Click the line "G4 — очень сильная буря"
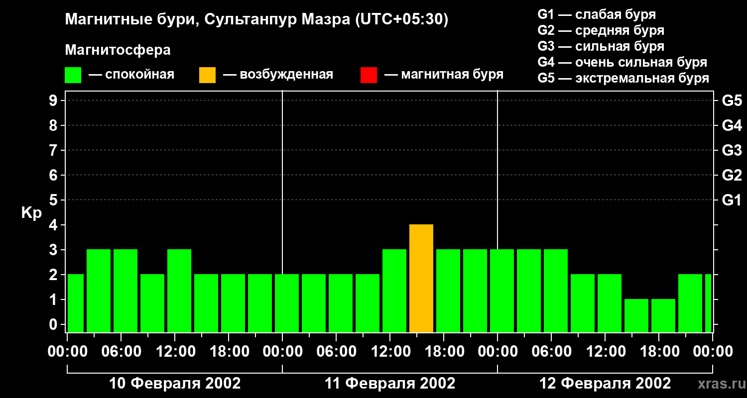The image size is (747, 398). (622, 62)
